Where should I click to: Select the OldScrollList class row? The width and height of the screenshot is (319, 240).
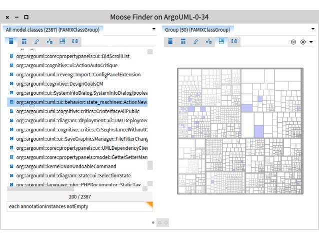77,56
